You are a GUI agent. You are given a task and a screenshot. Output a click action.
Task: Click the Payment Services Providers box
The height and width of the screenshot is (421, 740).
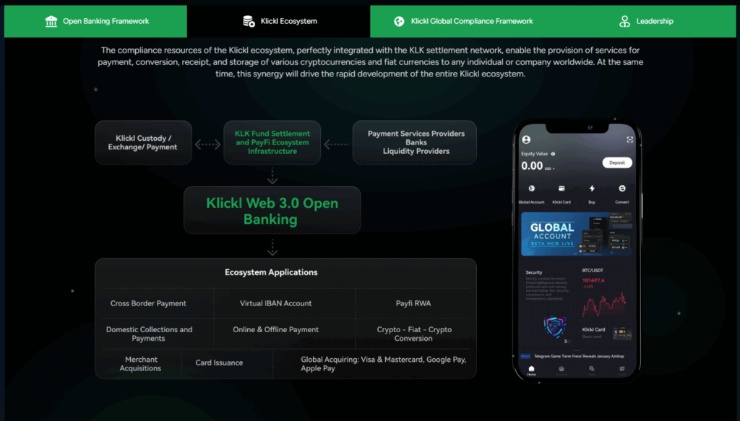(415, 142)
